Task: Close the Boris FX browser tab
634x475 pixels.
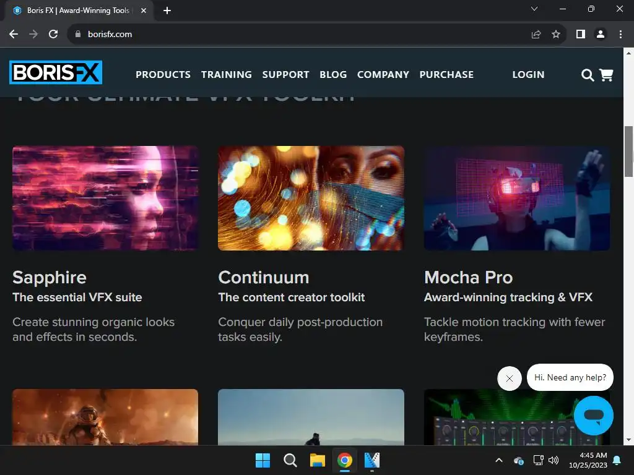Action: (x=144, y=11)
